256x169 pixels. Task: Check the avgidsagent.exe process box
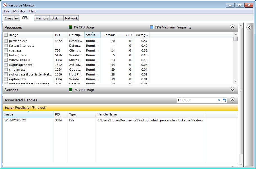[x=6, y=65]
